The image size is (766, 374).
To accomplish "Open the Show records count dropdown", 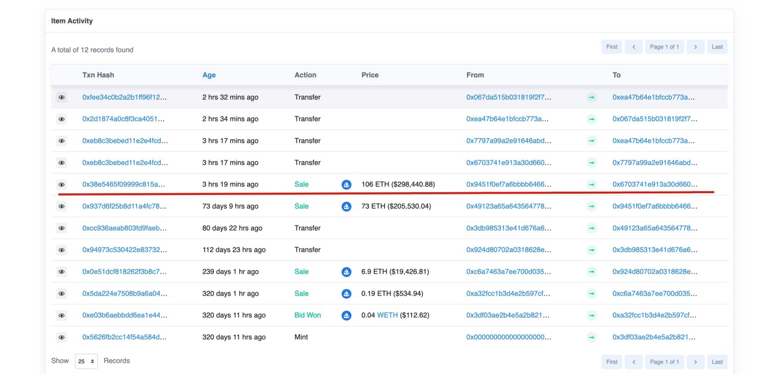I will (86, 361).
